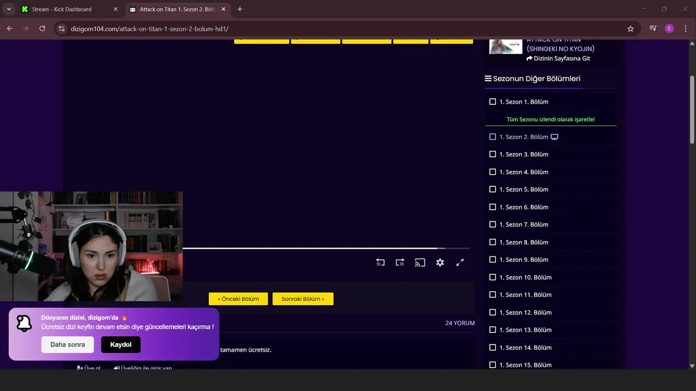Cast video to another device
696x391 pixels.
pyautogui.click(x=420, y=262)
